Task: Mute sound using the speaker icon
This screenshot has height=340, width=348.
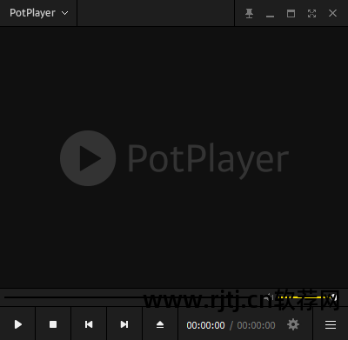Action: pyautogui.click(x=270, y=297)
